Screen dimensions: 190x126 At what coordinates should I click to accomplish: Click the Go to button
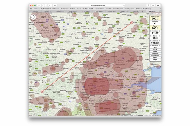155,50
